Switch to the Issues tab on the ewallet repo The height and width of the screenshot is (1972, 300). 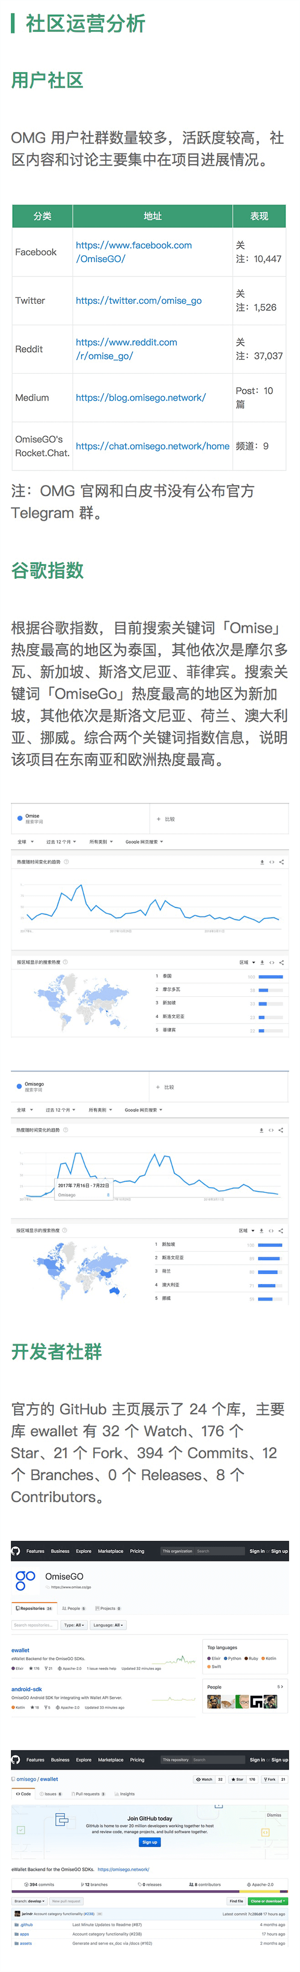point(52,1793)
